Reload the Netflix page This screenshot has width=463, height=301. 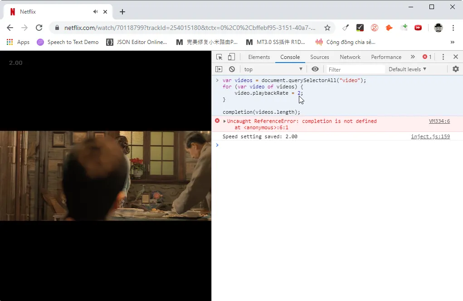pyautogui.click(x=39, y=28)
